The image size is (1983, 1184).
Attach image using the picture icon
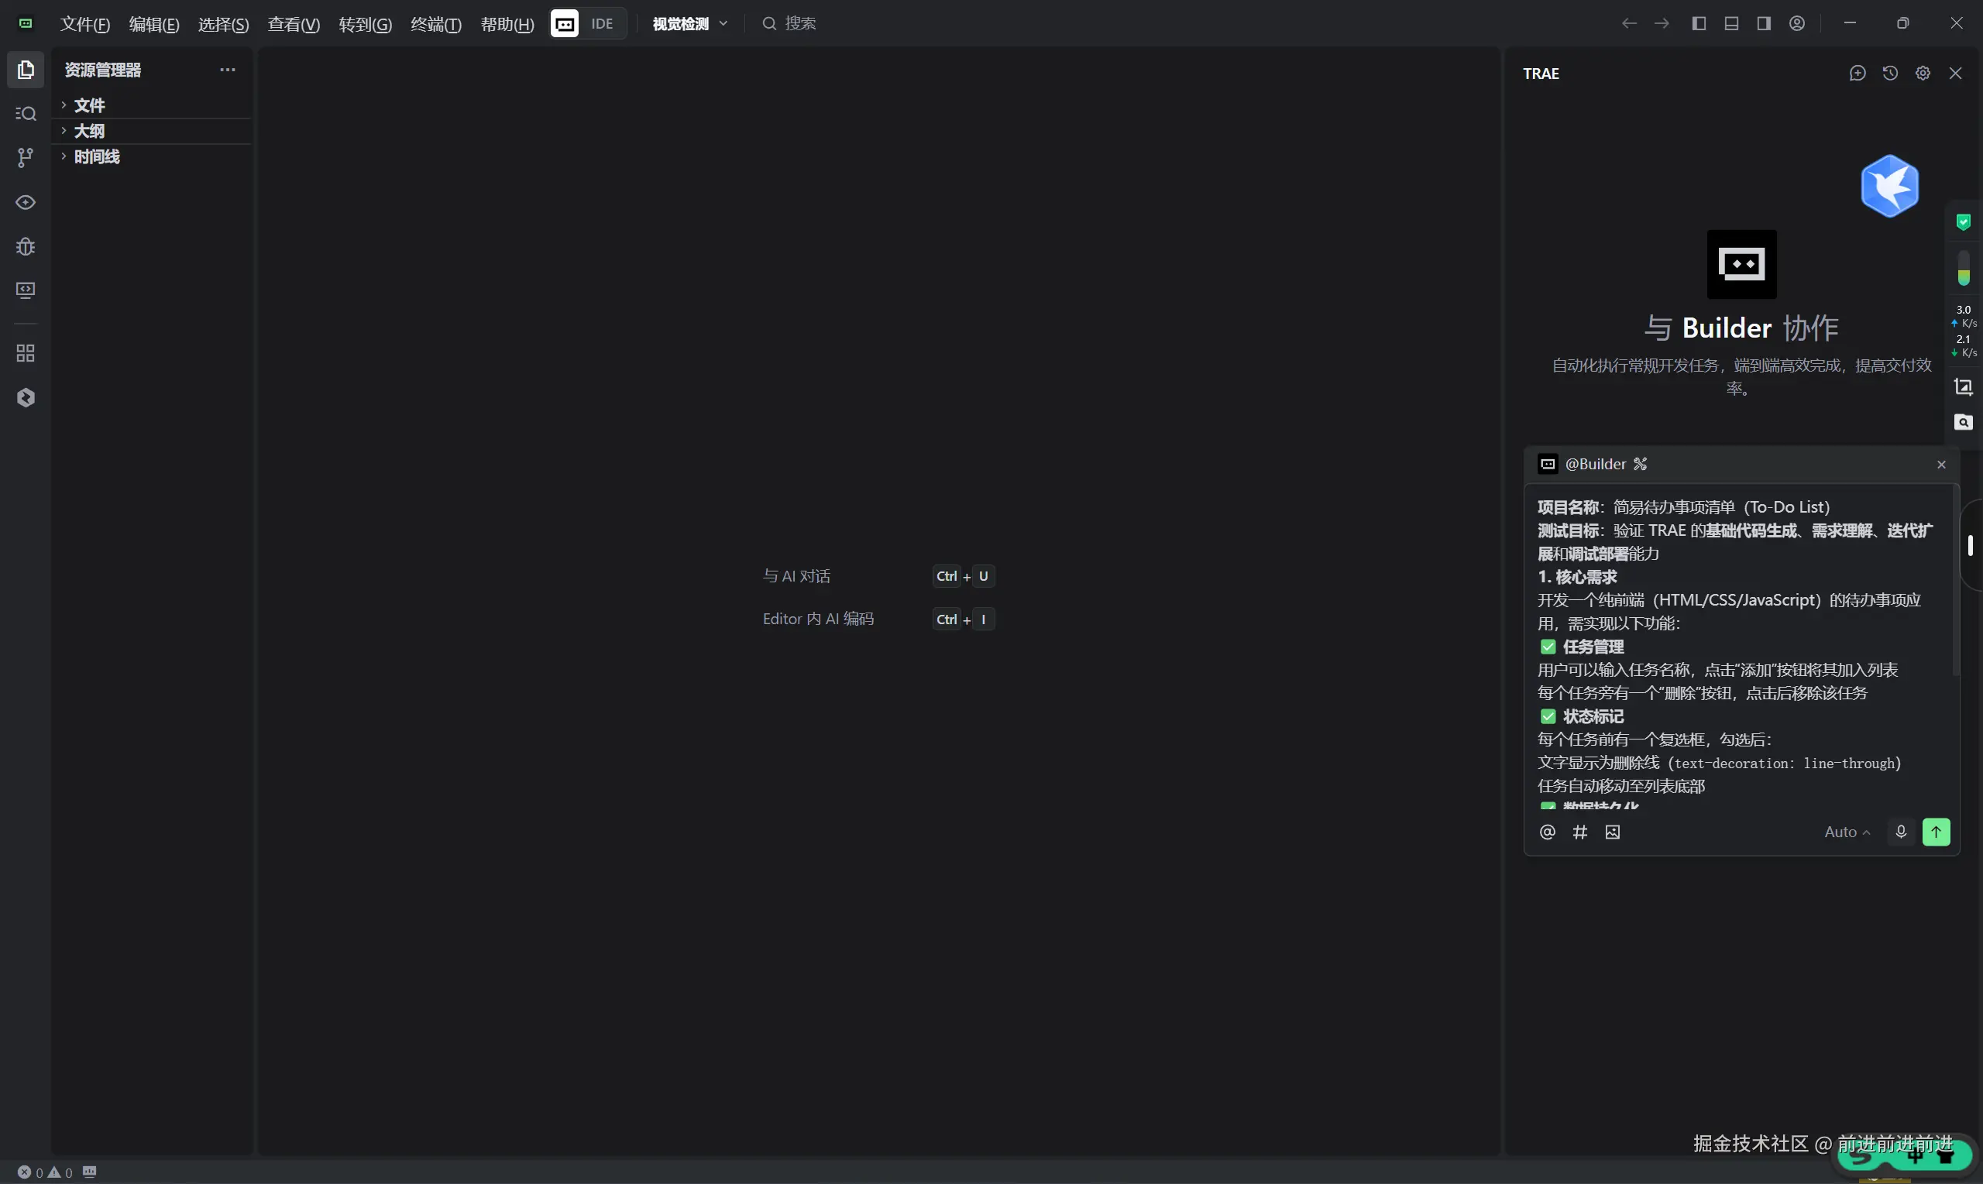pos(1612,832)
